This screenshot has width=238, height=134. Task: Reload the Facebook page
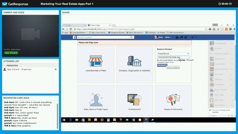71,29
